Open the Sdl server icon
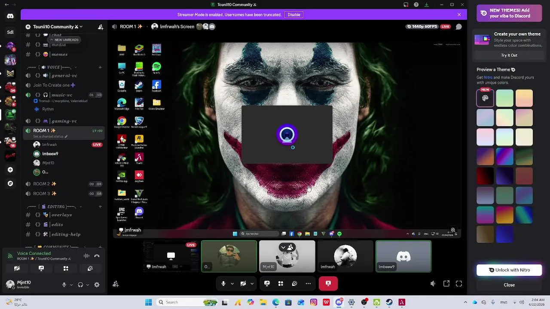The height and width of the screenshot is (309, 550). point(10,32)
